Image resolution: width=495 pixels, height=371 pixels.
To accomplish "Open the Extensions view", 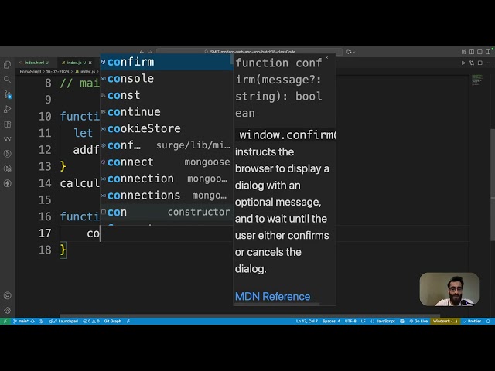I will [x=7, y=124].
